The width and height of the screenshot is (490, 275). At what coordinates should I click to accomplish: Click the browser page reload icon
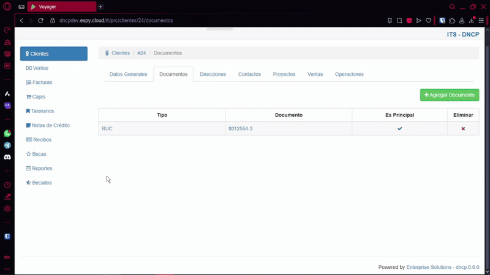click(41, 20)
